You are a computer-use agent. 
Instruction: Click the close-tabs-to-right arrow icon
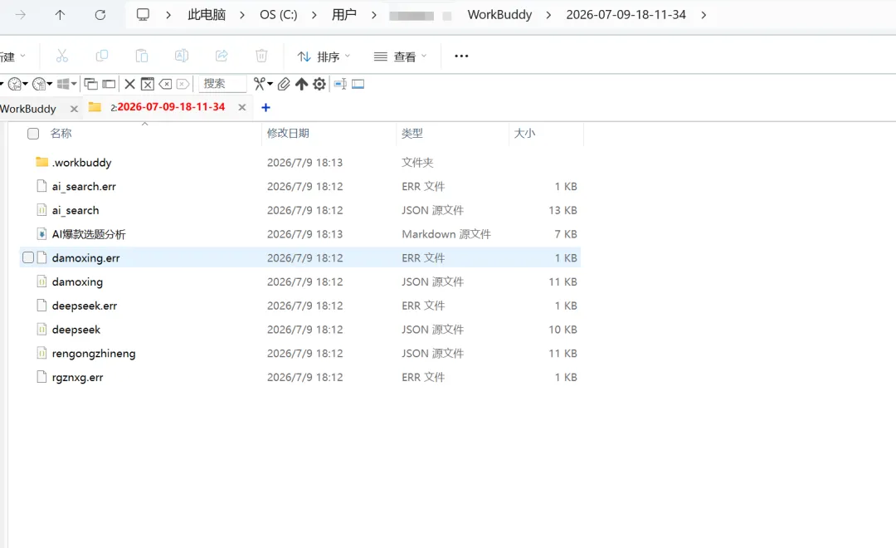pyautogui.click(x=183, y=84)
